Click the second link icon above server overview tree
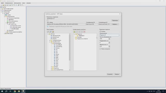This screenshot has width=166, height=93. (50, 32)
